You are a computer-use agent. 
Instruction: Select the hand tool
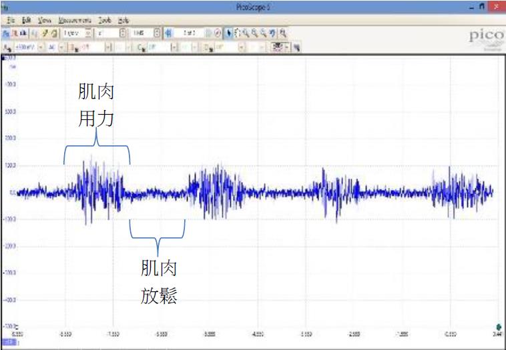coord(238,33)
